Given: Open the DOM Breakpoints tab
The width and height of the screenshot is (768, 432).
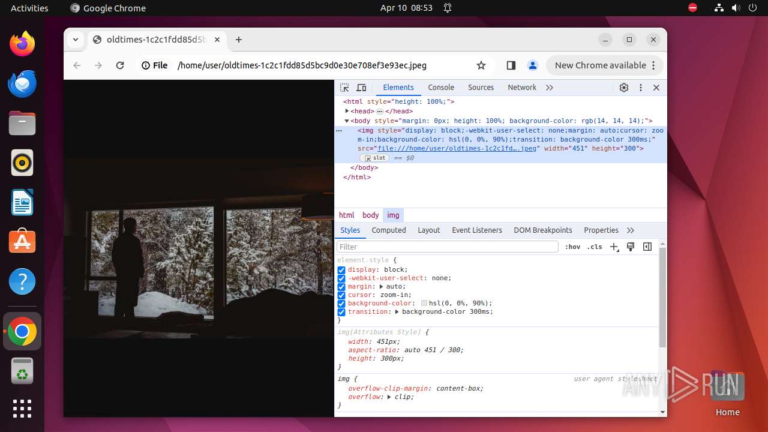Looking at the screenshot, I should click(543, 230).
